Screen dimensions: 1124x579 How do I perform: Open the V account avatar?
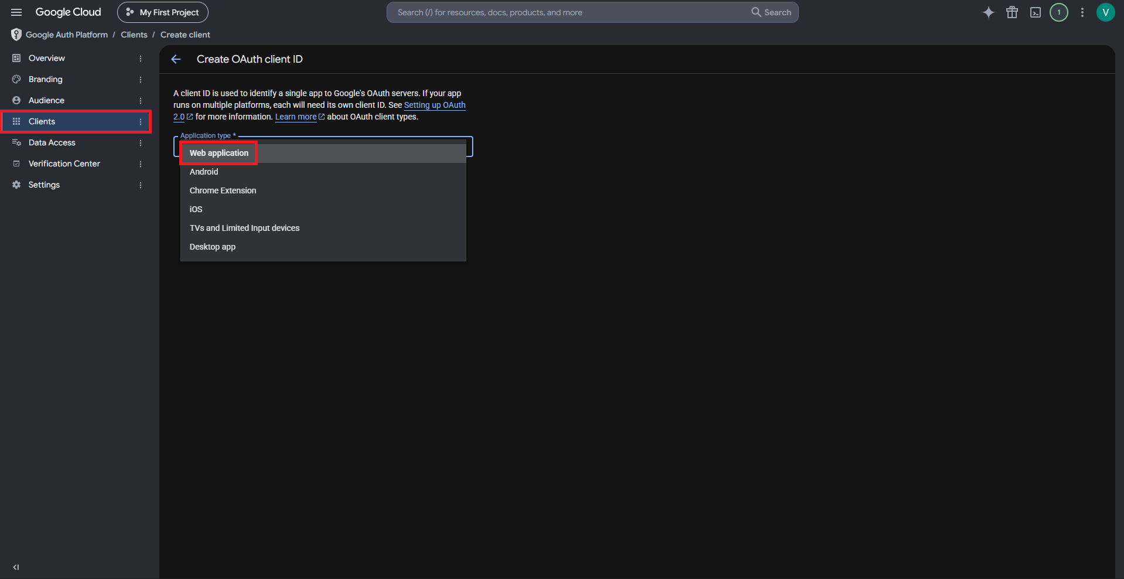[1106, 12]
